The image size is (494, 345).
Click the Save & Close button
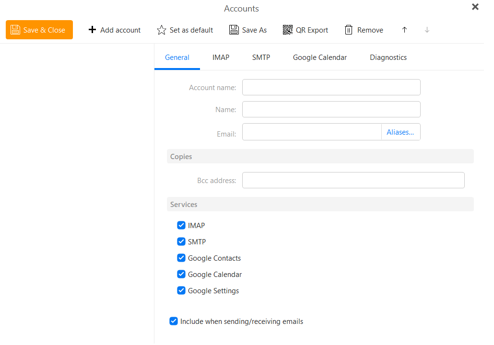point(39,30)
